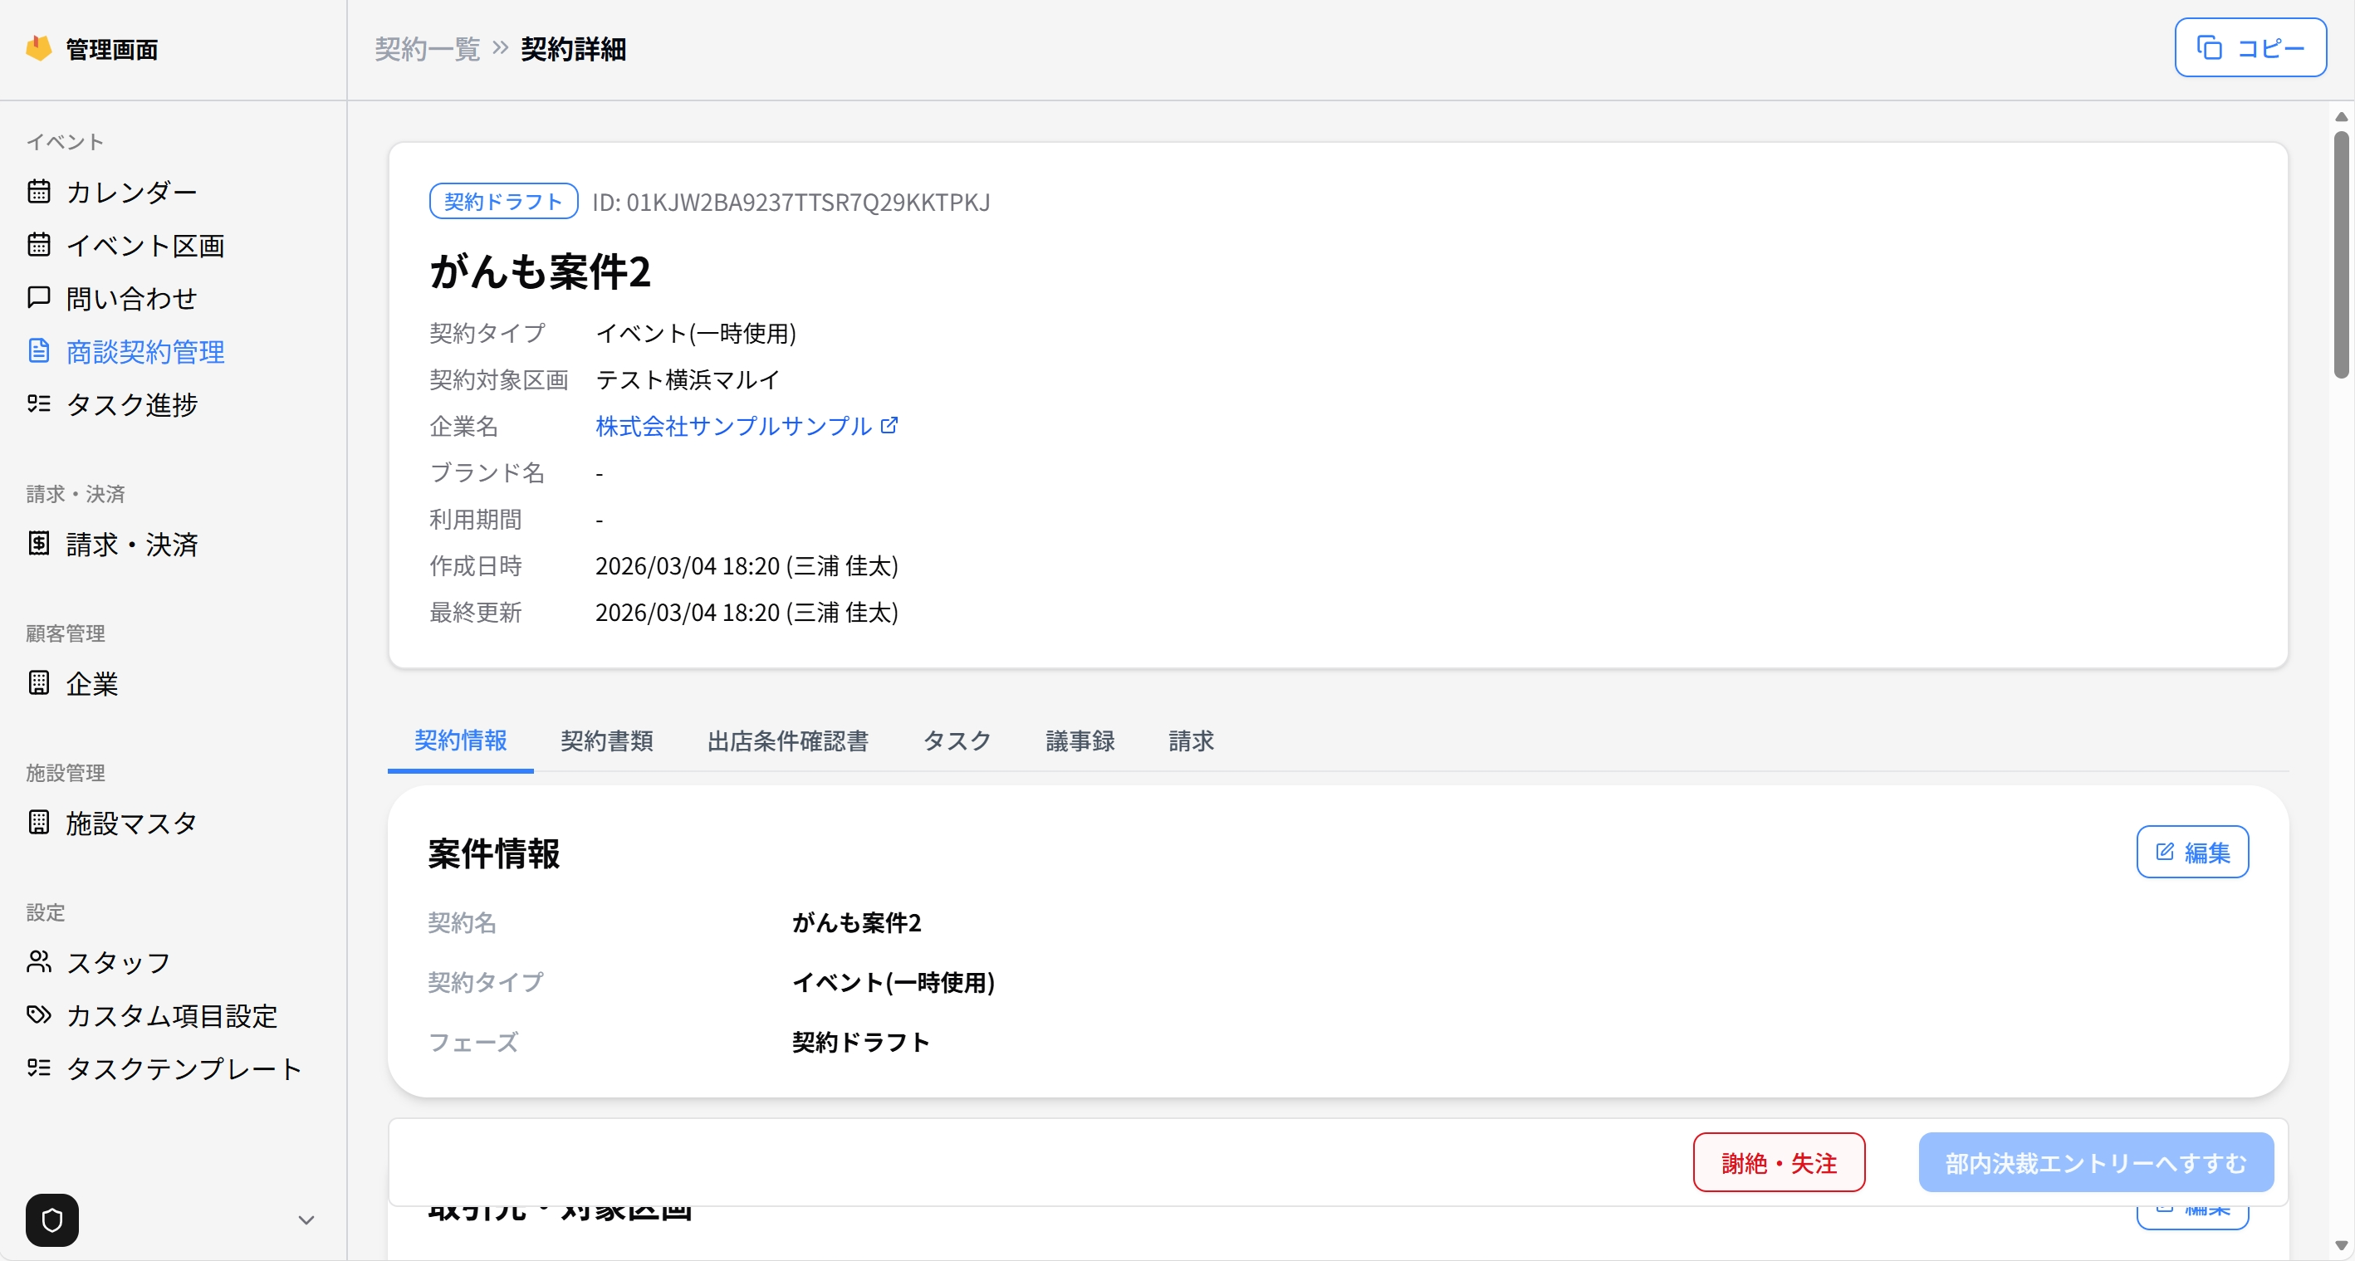Viewport: 2355px width, 1261px height.
Task: Open 商談契約管理 in the sidebar
Action: [x=145, y=351]
